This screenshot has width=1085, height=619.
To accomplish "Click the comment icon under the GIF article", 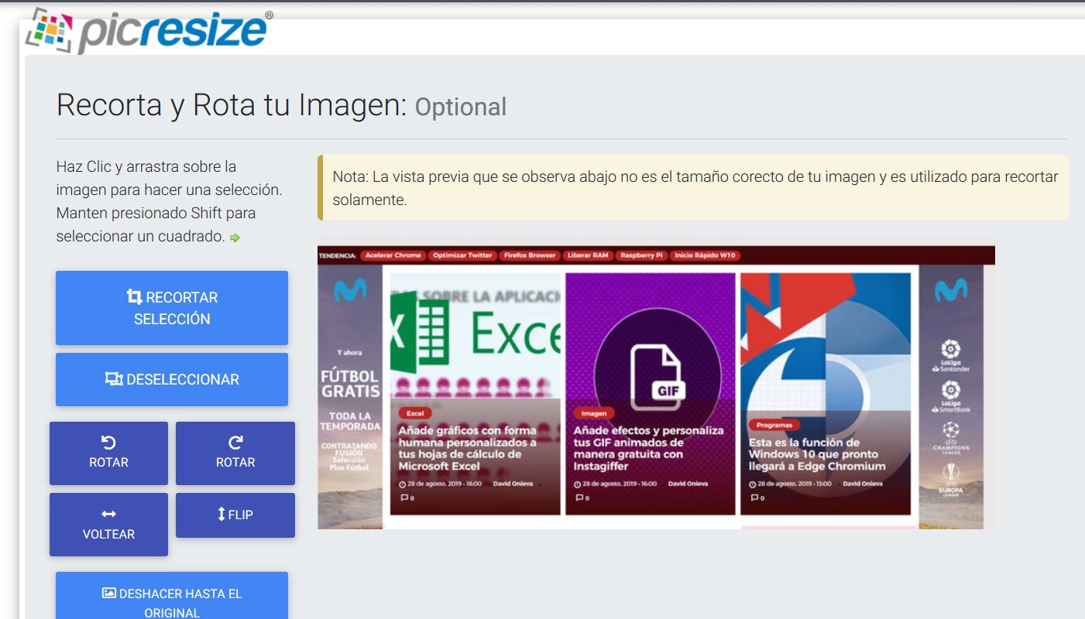I will pos(578,498).
